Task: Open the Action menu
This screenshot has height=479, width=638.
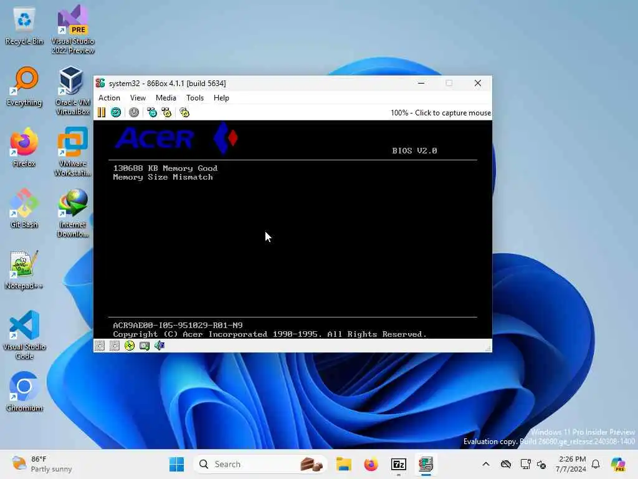Action: (x=109, y=98)
